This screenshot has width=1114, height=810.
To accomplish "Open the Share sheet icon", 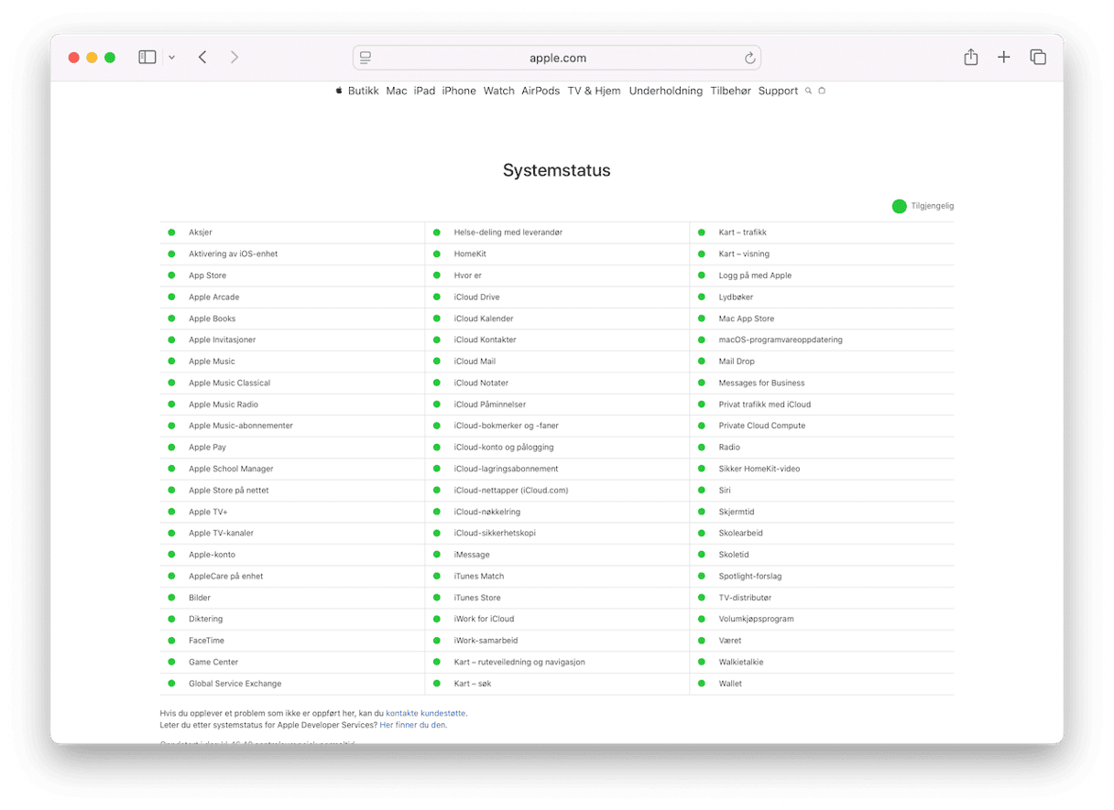I will [x=970, y=58].
